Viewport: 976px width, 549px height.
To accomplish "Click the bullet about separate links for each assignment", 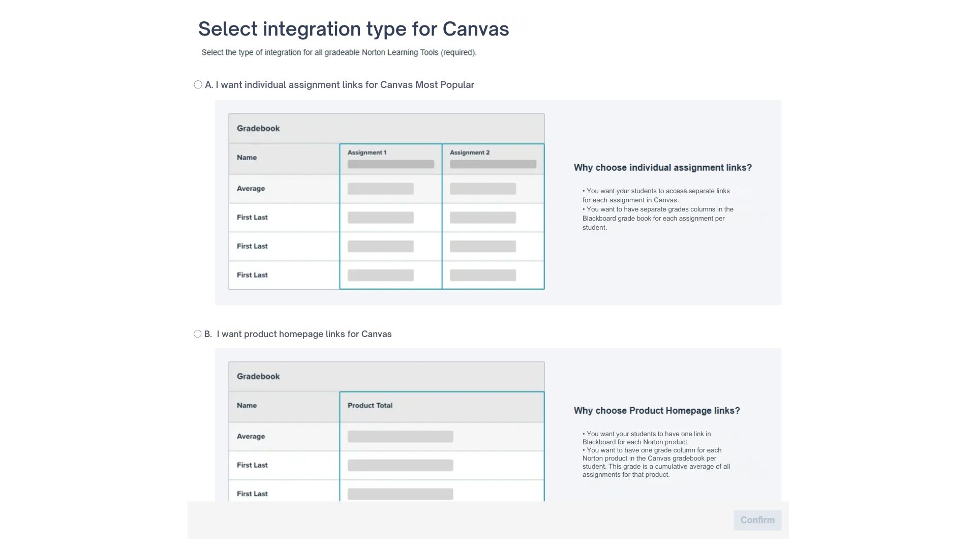I will point(656,196).
